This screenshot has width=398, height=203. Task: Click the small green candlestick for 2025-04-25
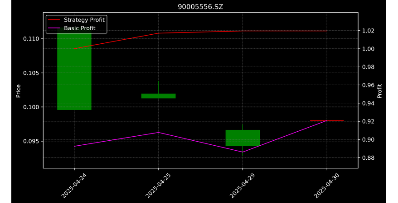point(158,96)
